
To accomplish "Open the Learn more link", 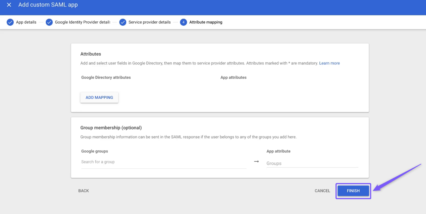I will point(329,63).
